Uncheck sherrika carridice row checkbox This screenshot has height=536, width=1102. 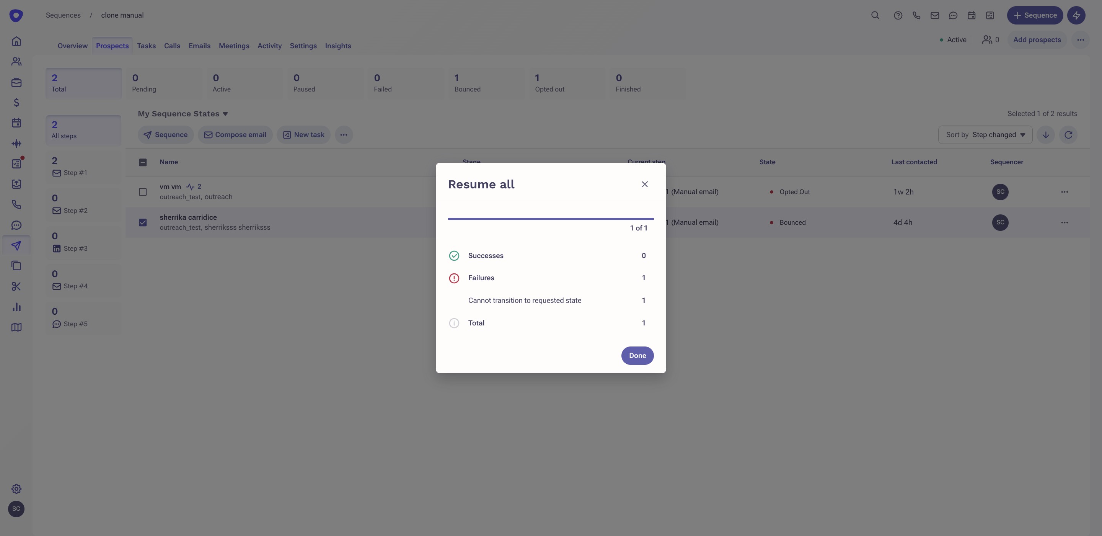pos(143,222)
